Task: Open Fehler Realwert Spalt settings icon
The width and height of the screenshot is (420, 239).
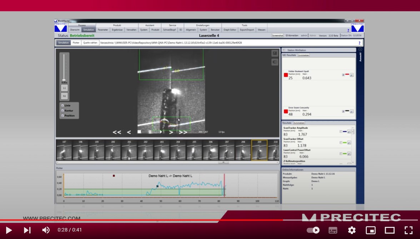Action: coord(352,75)
